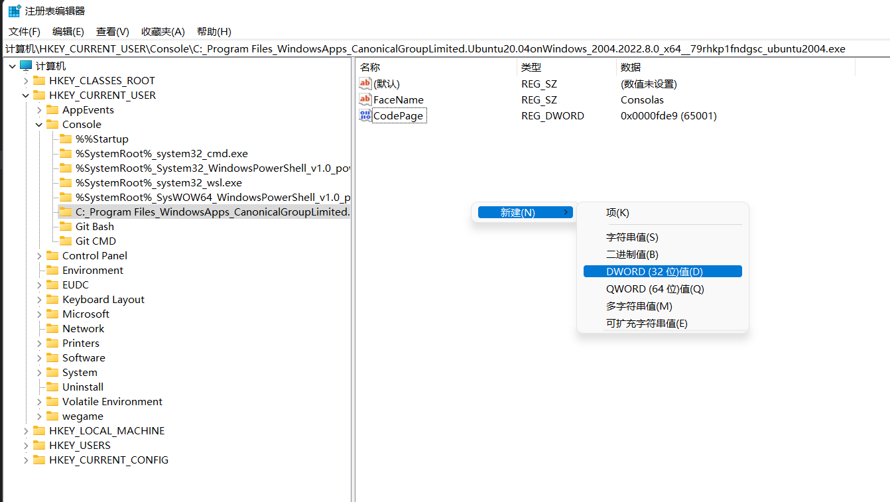Collapse HKEY_CURRENT_USER tree node

[x=26, y=95]
